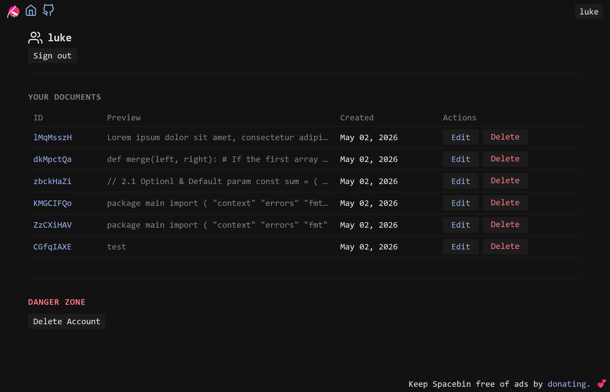Delete the CGfqIAXE document
The width and height of the screenshot is (610, 392).
pos(505,246)
